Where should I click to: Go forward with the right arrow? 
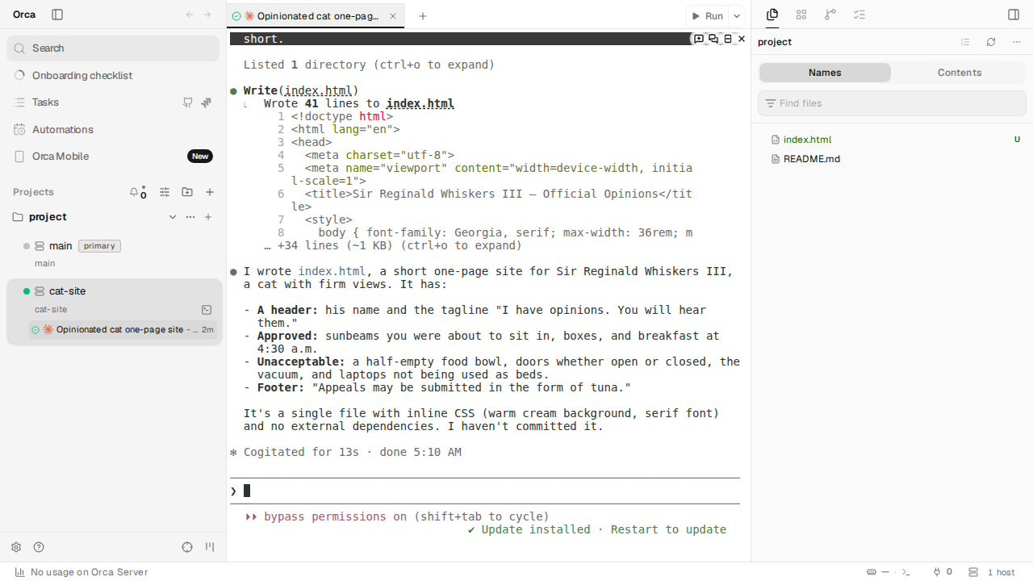pyautogui.click(x=207, y=15)
